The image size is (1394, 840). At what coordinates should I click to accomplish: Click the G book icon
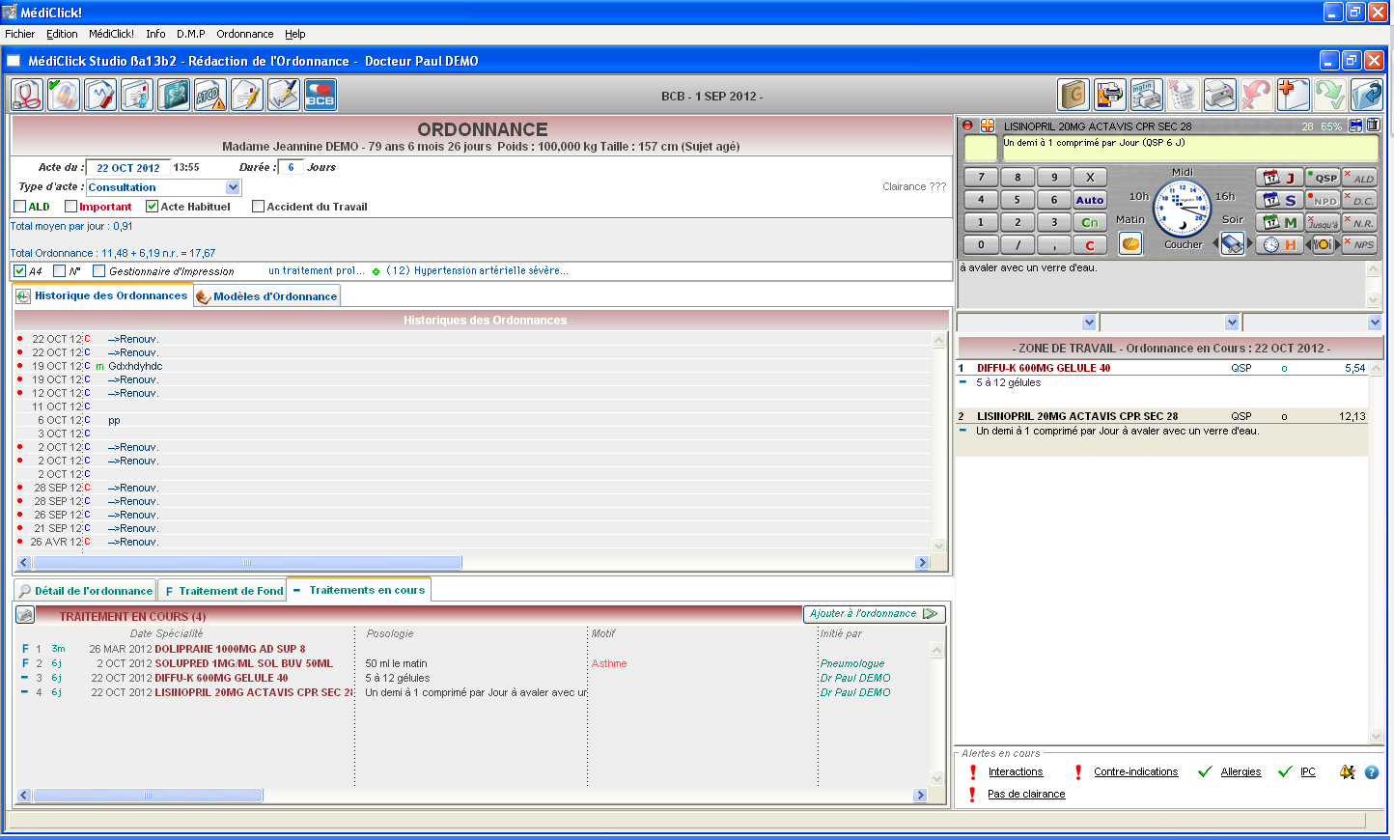click(x=1073, y=95)
